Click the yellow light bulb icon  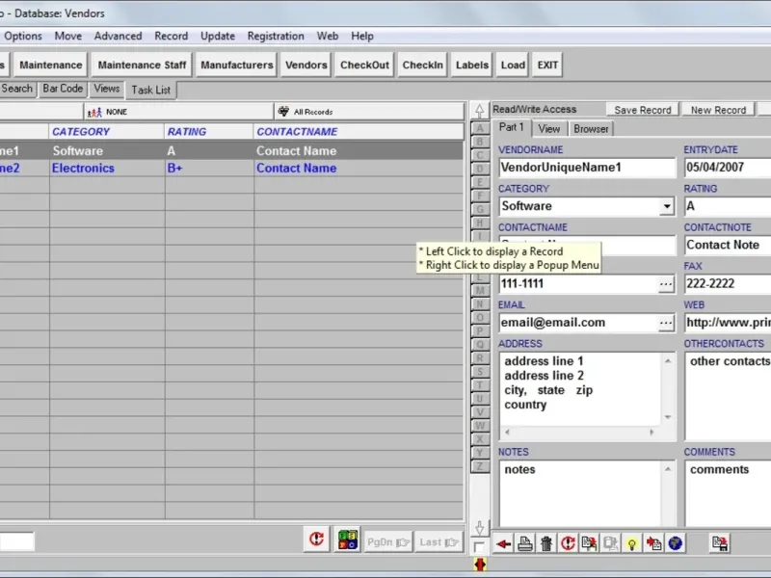point(632,543)
